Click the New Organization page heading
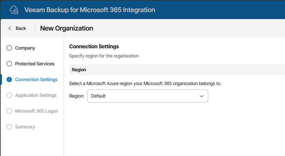Screen dimensions: 285x156 coord(67,28)
